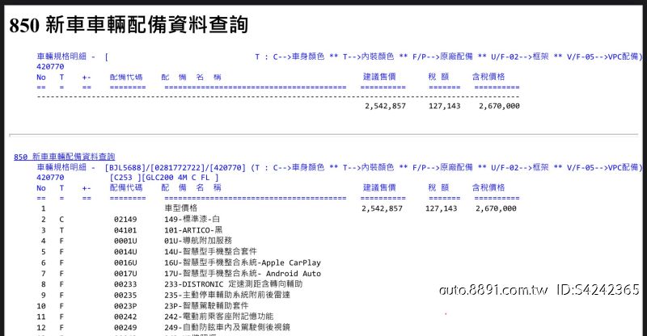Select equipment code 0023P
647x336 pixels.
pyautogui.click(x=125, y=306)
